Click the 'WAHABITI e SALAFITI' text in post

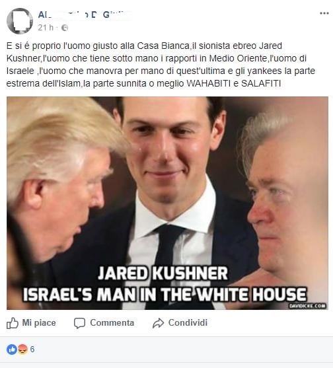click(233, 83)
